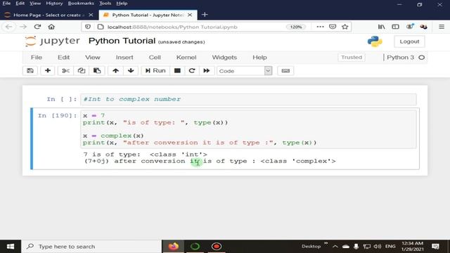Open the Widgets menu
450x253 pixels.
click(x=224, y=58)
